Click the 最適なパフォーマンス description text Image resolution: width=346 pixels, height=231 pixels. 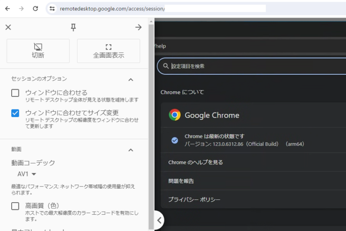coord(73,190)
